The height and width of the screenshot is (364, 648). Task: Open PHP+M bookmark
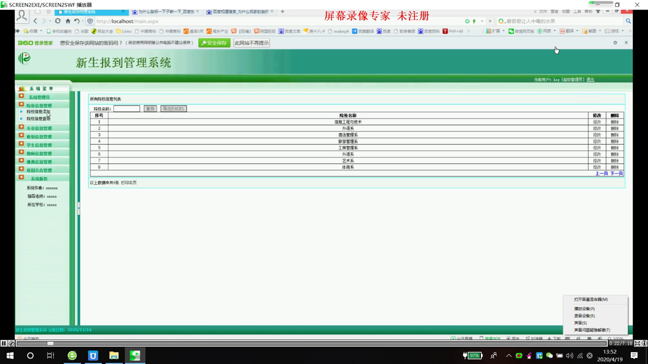(453, 31)
